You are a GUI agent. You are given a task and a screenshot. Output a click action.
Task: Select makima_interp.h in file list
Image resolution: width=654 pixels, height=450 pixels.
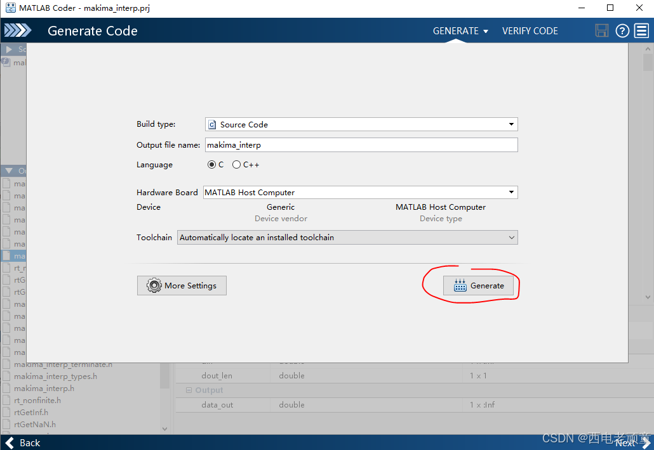click(x=44, y=389)
